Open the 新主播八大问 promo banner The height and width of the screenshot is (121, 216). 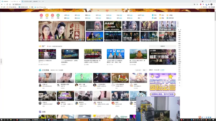(163, 85)
